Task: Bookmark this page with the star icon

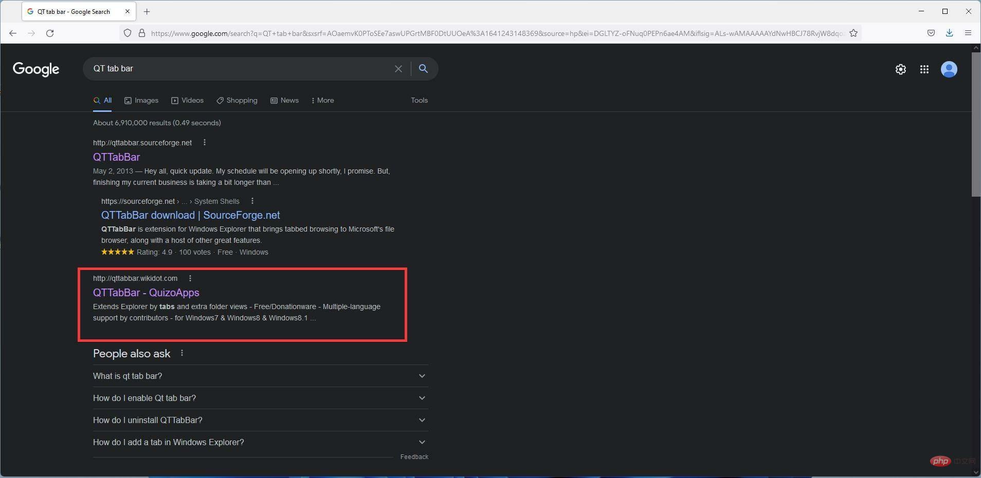Action: [853, 33]
